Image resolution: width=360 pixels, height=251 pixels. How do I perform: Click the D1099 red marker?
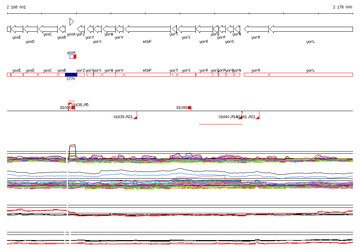coord(189,108)
